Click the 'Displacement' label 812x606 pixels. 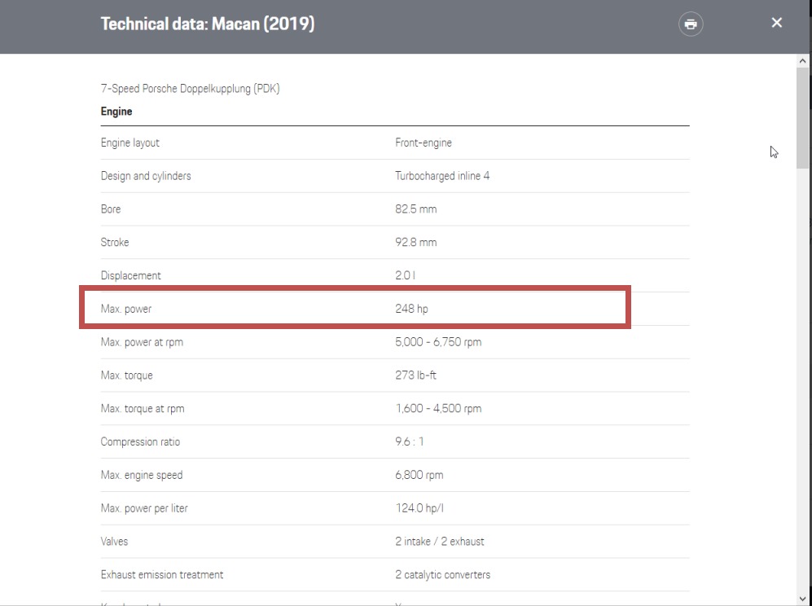[x=130, y=275]
